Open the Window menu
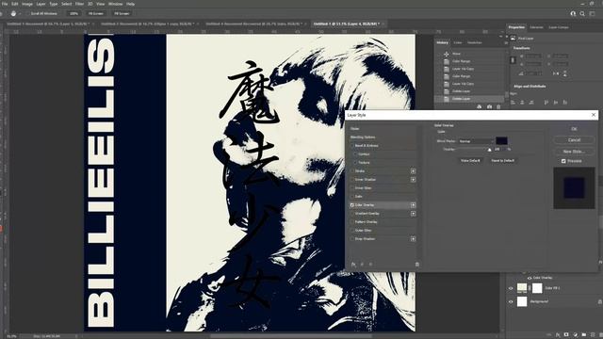Image resolution: width=603 pixels, height=339 pixels. click(x=115, y=4)
